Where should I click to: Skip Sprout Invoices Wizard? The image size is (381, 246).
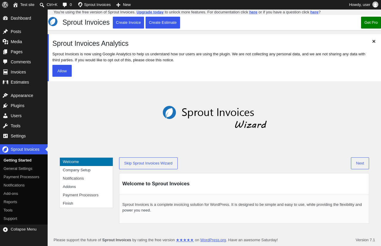click(x=148, y=163)
